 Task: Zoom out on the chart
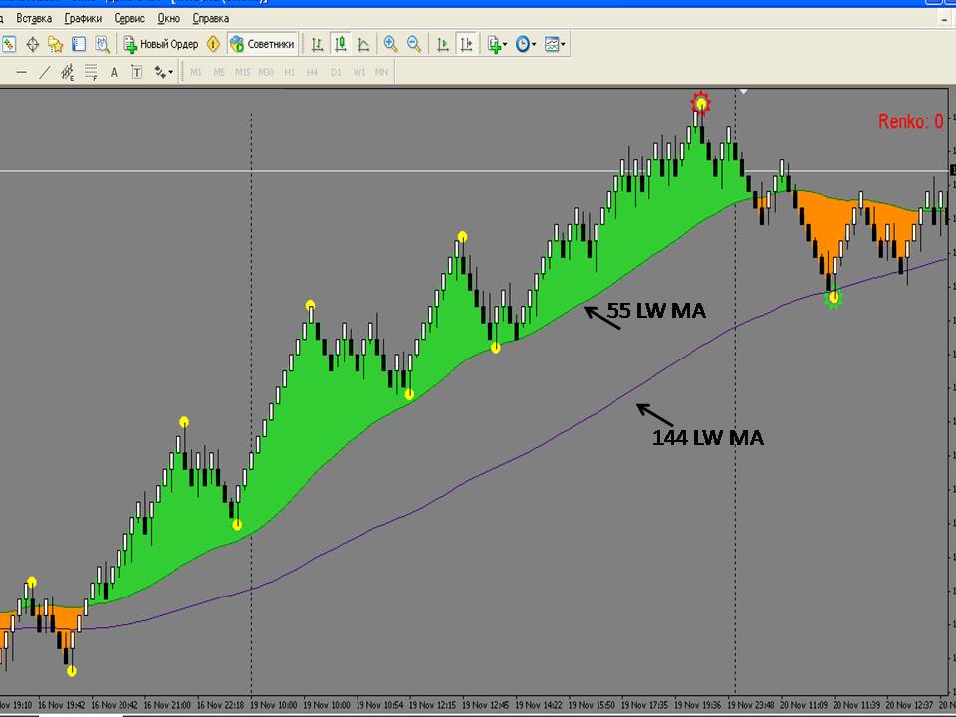(x=414, y=44)
